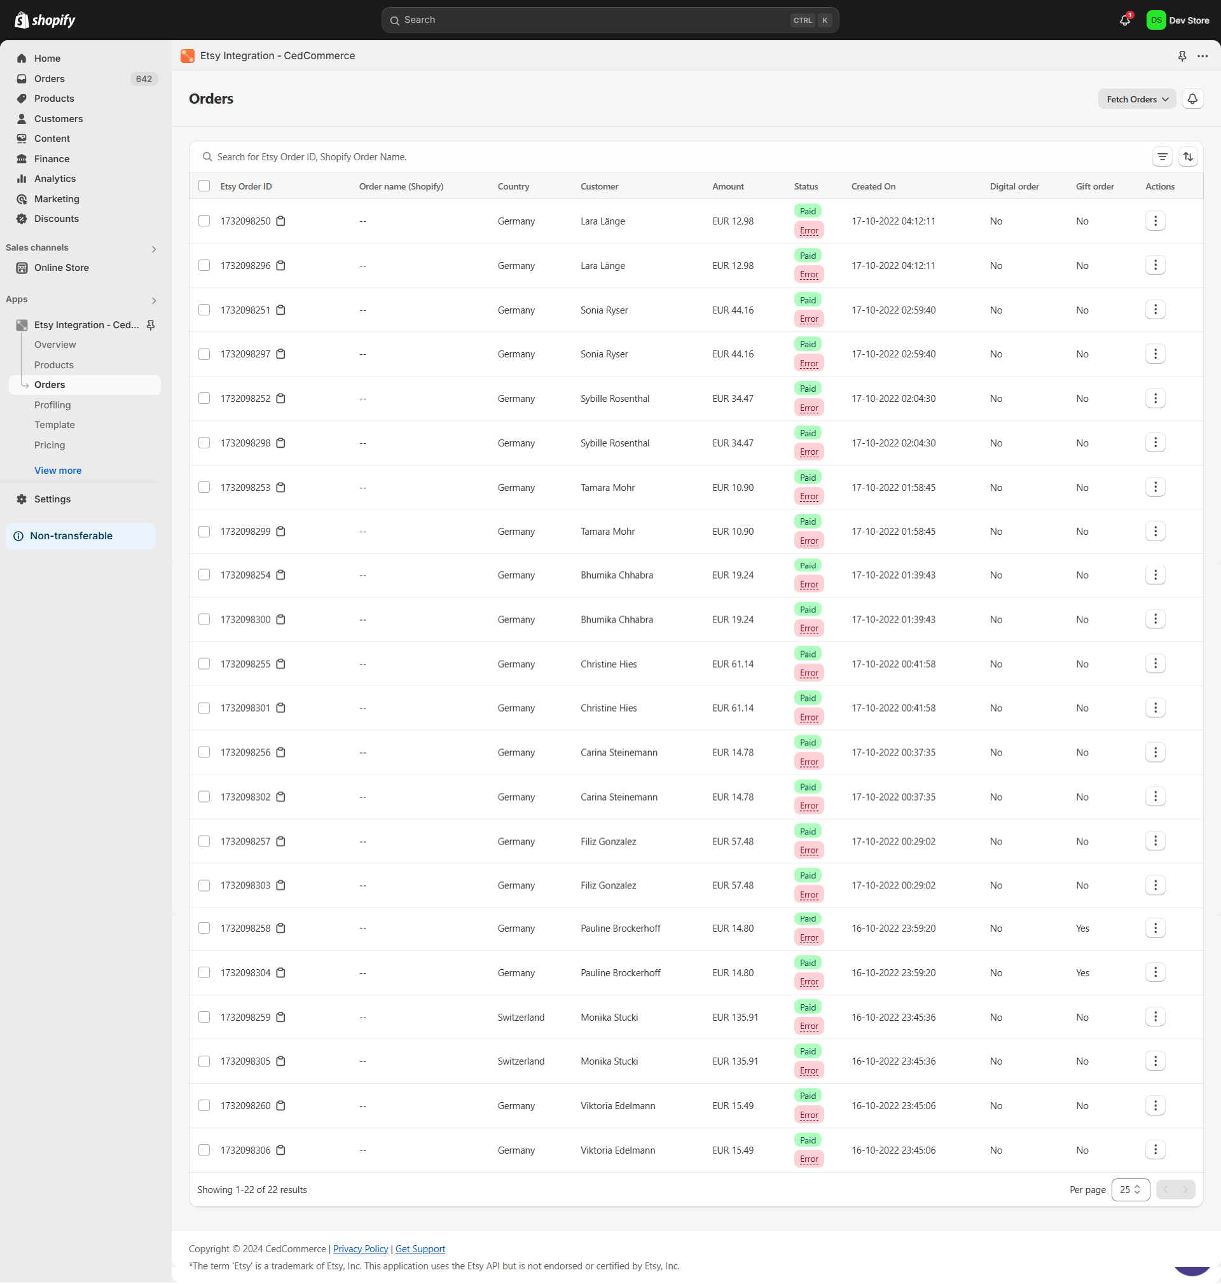Click the Amount column header
The image size is (1221, 1284).
point(728,186)
